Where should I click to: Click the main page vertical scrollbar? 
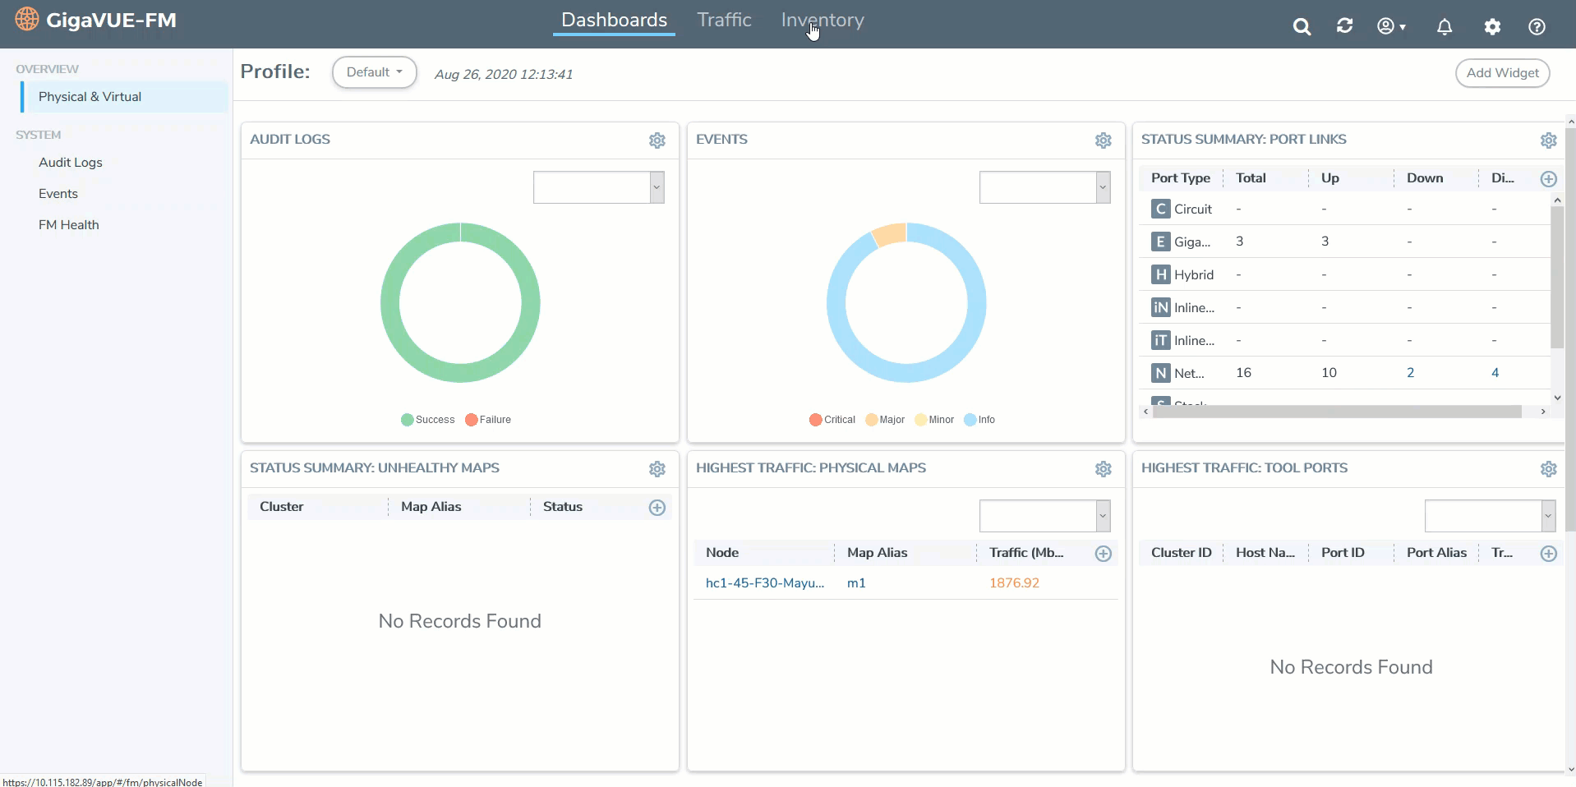tap(1570, 329)
